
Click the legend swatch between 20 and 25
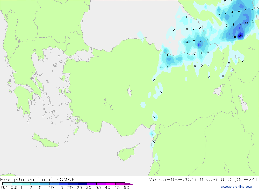(73, 184)
